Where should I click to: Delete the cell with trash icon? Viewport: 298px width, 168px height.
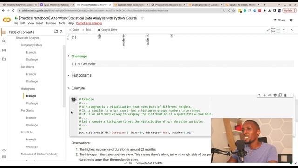(285, 95)
